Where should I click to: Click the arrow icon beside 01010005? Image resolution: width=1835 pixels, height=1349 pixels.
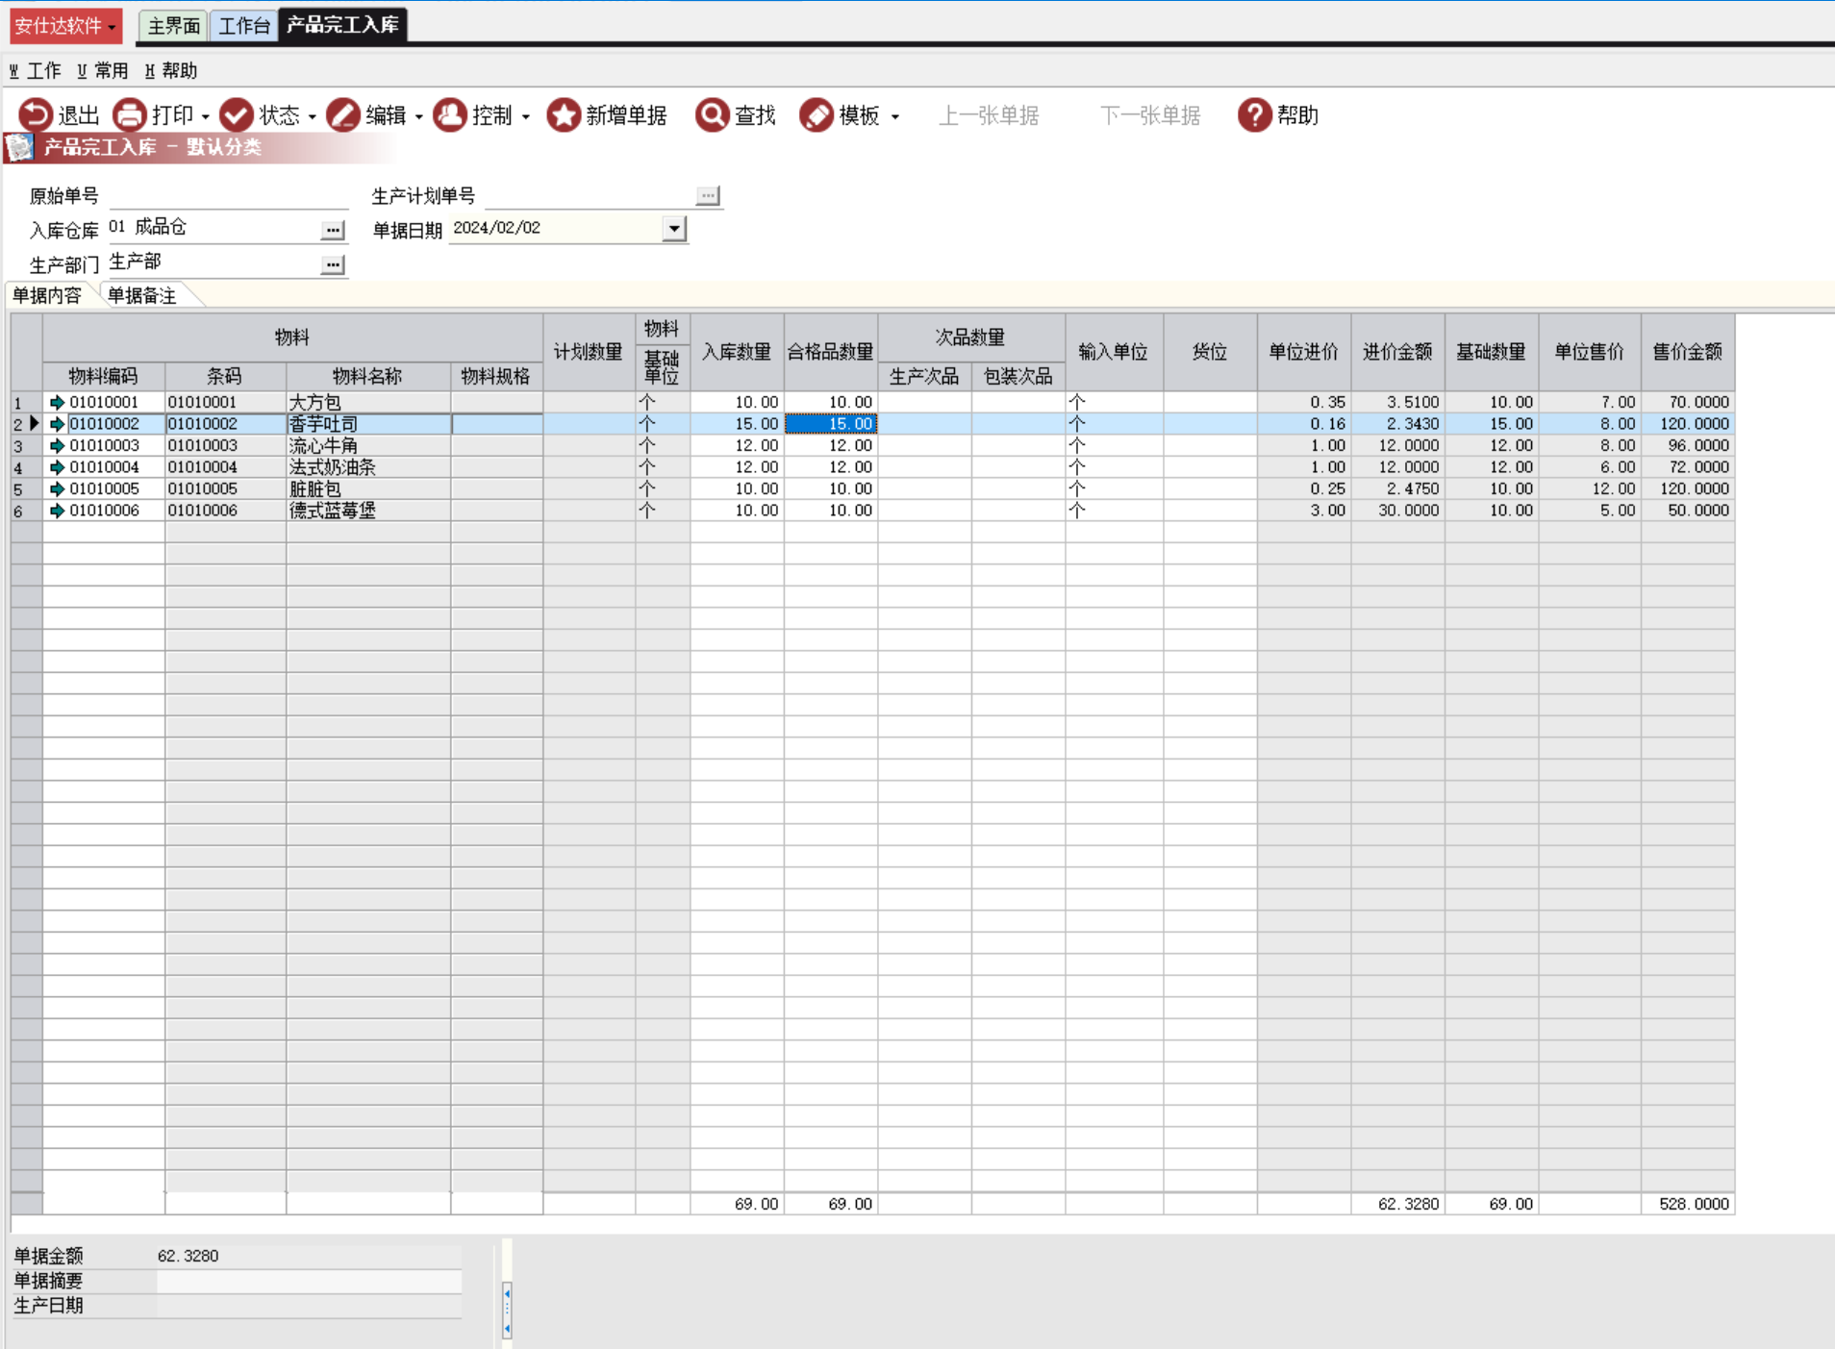click(57, 488)
